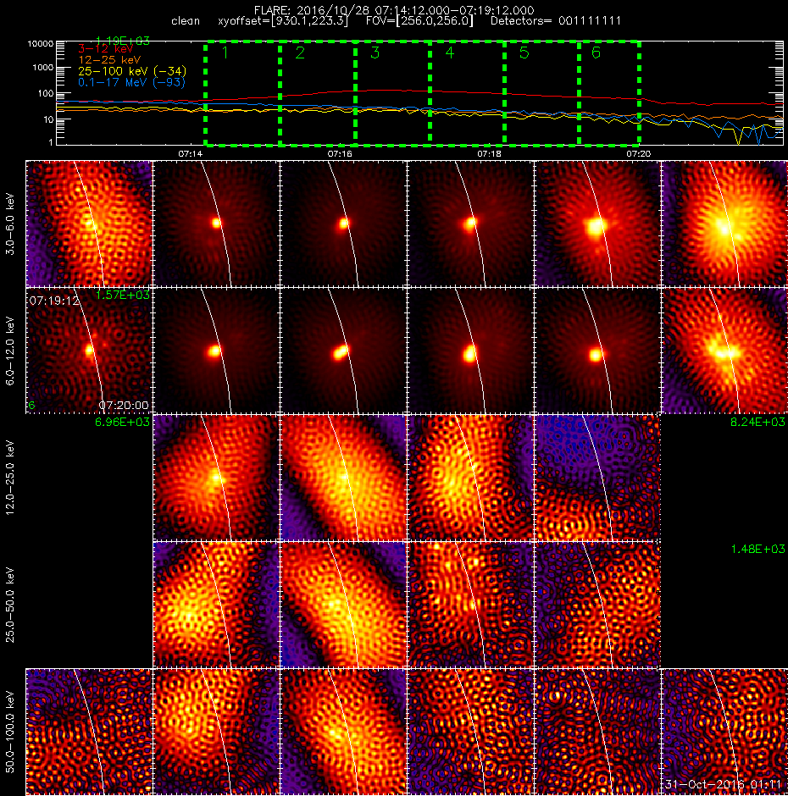
Task: Open third image in 12.0-25.0 keV row
Action: 470,478
